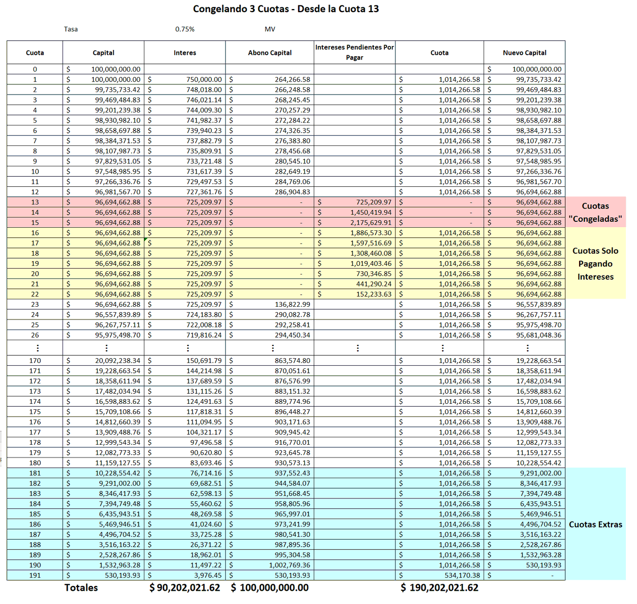Click the 'Cuotas Extras' label
This screenshot has height=604, width=637.
[x=596, y=524]
